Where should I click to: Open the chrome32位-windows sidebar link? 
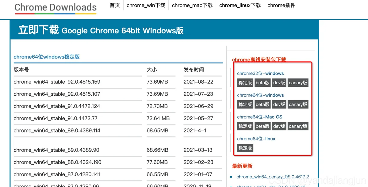pyautogui.click(x=260, y=73)
